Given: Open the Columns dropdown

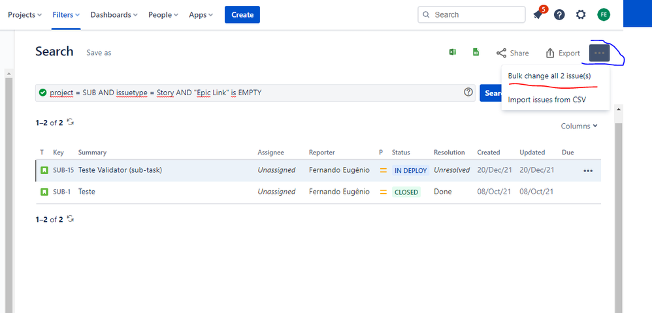Looking at the screenshot, I should pyautogui.click(x=579, y=126).
